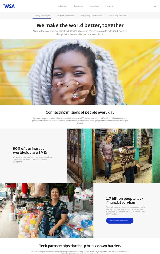This screenshot has width=160, height=254.
Task: Open the Individuals menu
Action: pyautogui.click(x=62, y=6)
